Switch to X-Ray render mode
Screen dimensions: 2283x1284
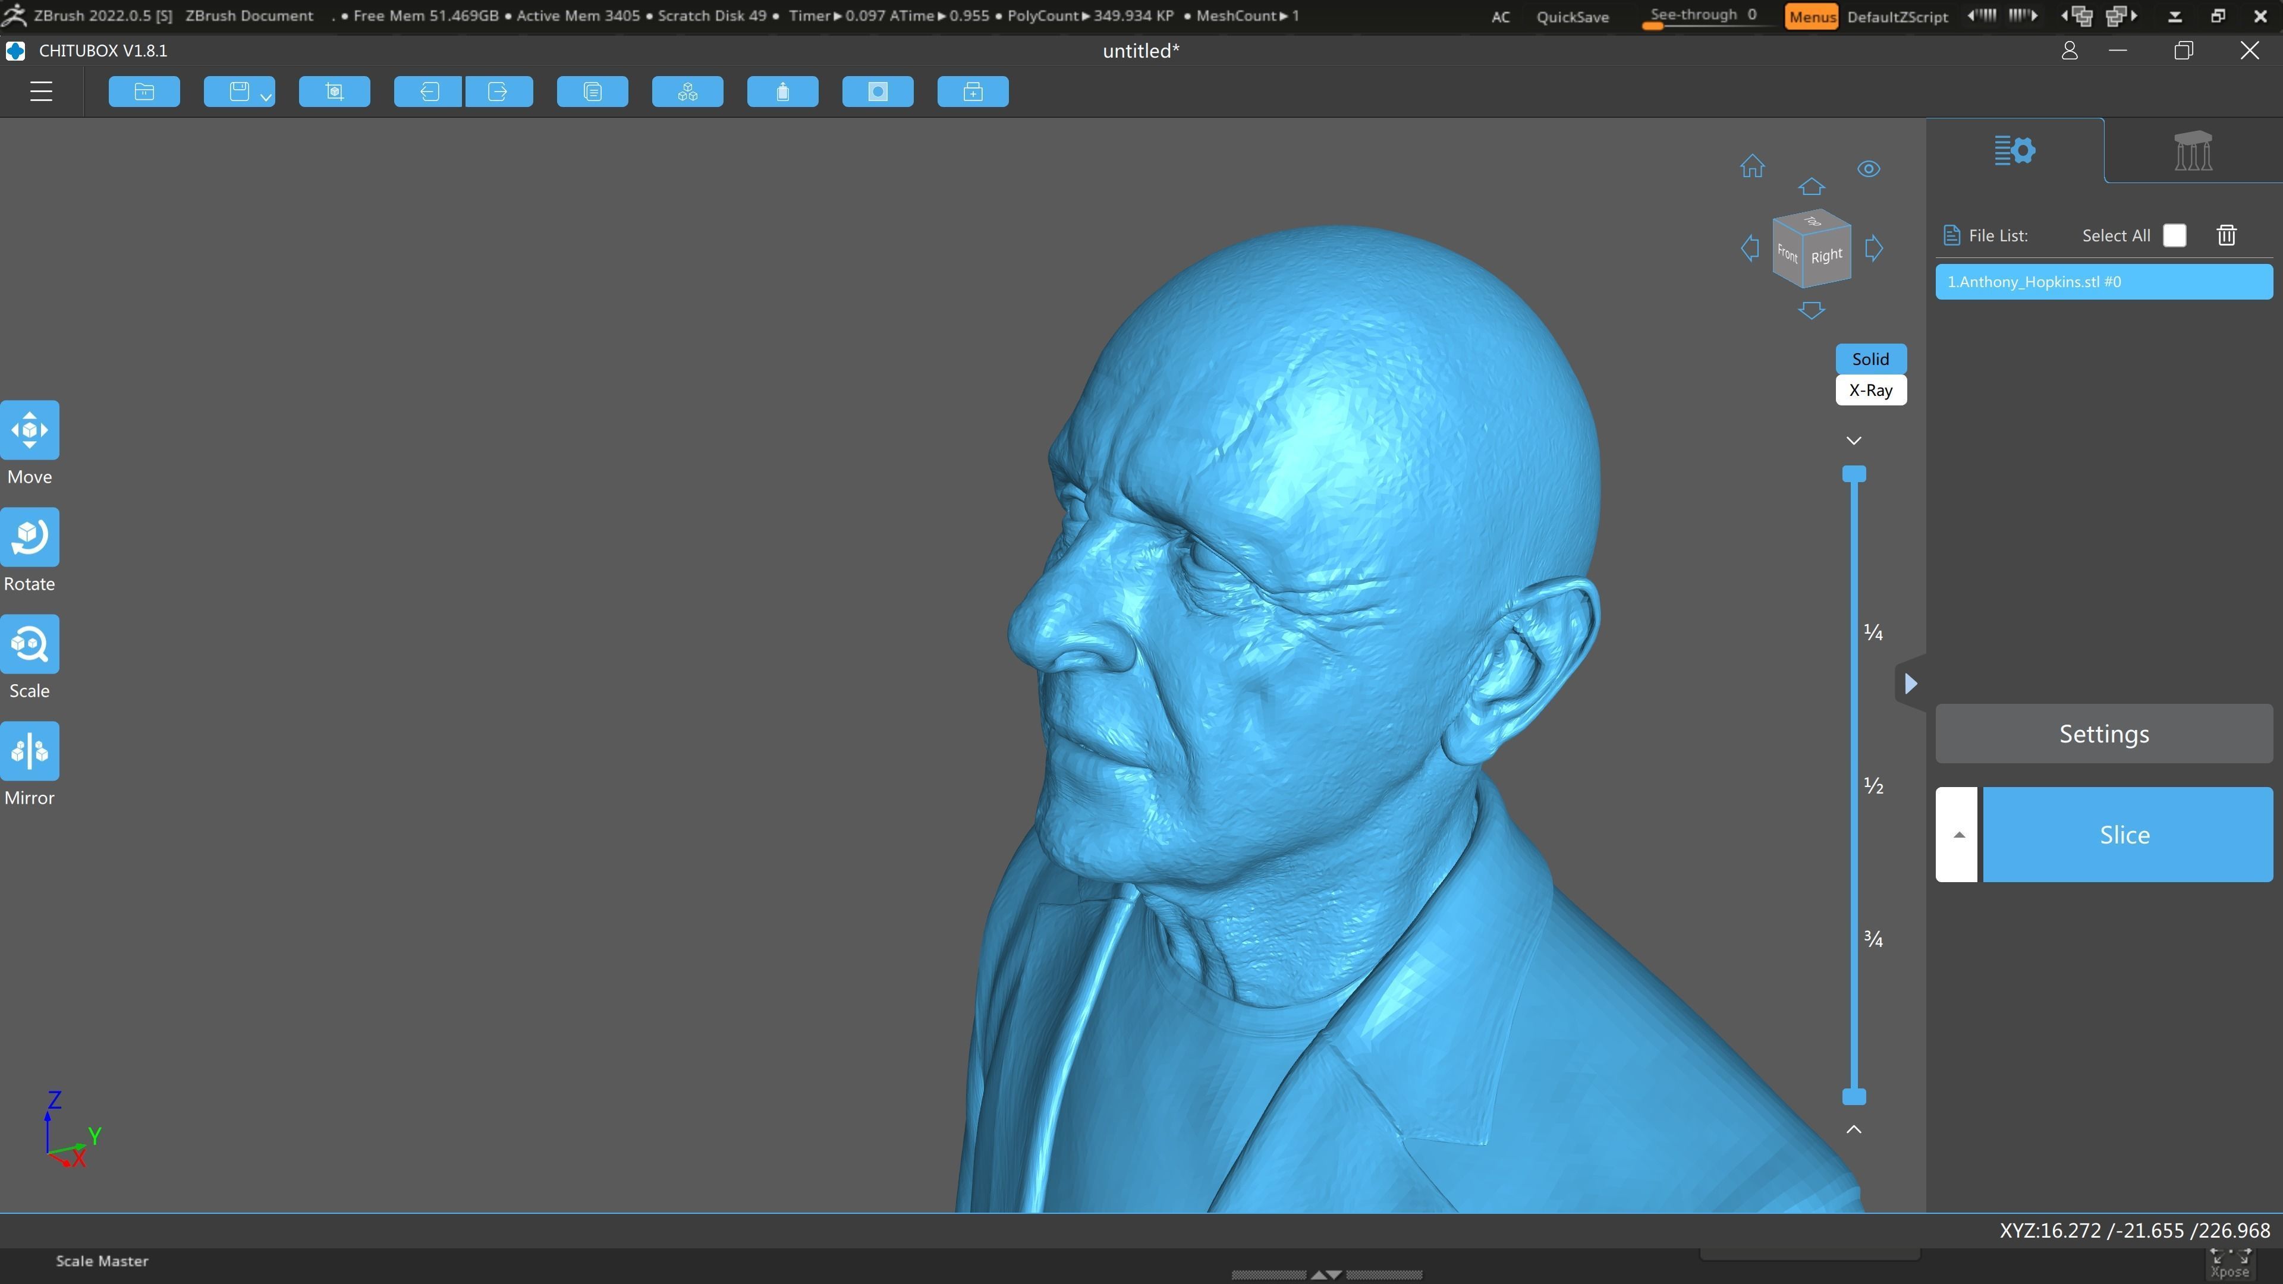pyautogui.click(x=1870, y=390)
